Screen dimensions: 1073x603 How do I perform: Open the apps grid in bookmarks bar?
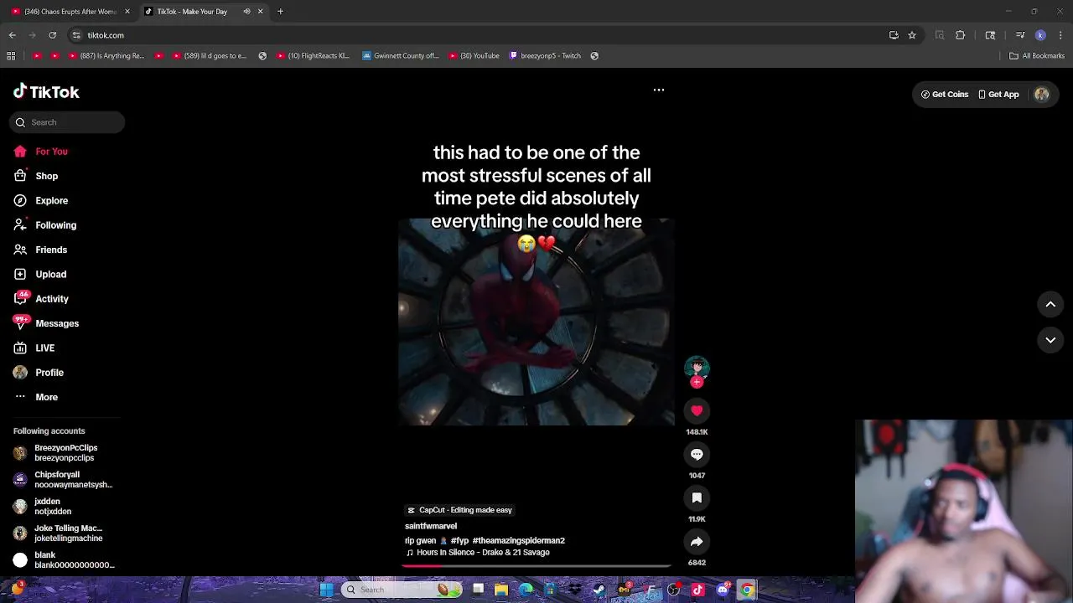(11, 56)
